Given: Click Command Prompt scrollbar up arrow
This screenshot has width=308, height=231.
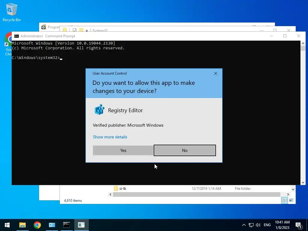Looking at the screenshot, I should tap(303, 43).
